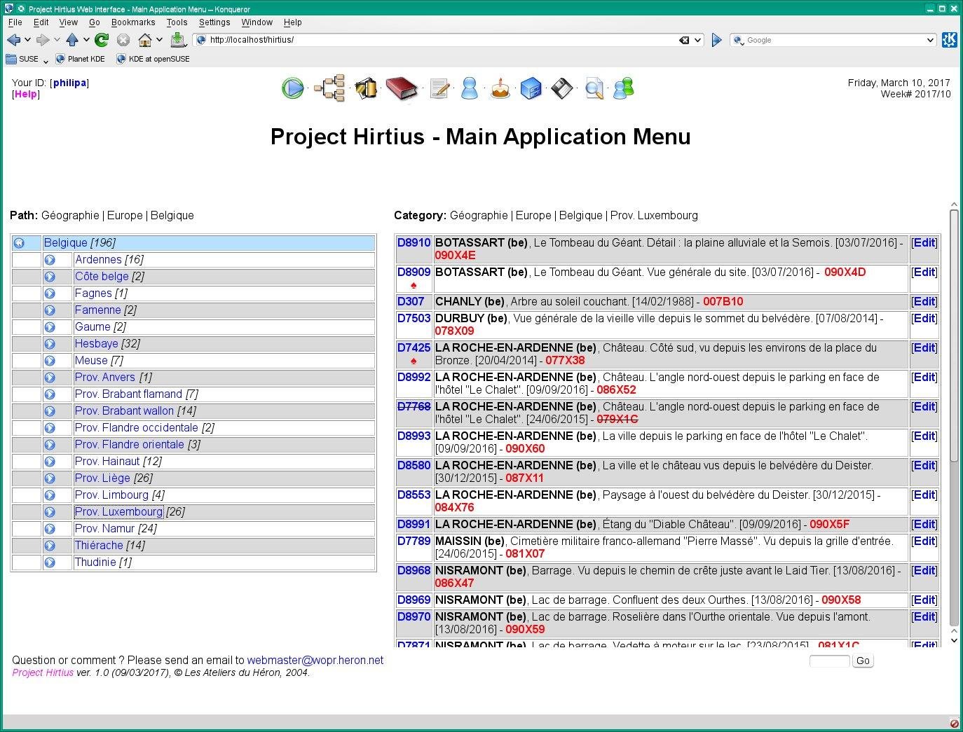Open the user profile icon
This screenshot has width=963, height=732.
[x=470, y=88]
